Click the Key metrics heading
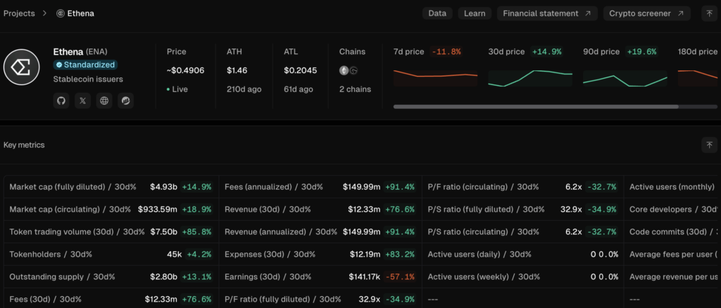The image size is (721, 308). (x=24, y=145)
